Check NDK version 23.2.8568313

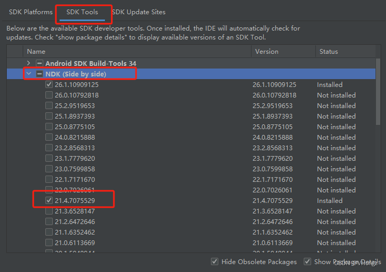point(49,148)
